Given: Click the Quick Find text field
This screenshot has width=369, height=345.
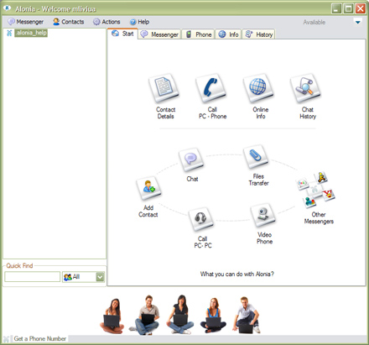Looking at the screenshot, I should click(33, 277).
